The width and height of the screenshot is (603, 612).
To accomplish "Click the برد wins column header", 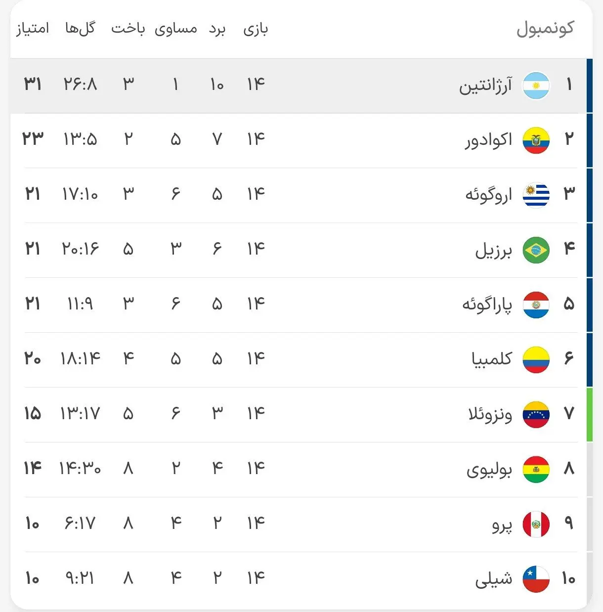I will coord(216,28).
